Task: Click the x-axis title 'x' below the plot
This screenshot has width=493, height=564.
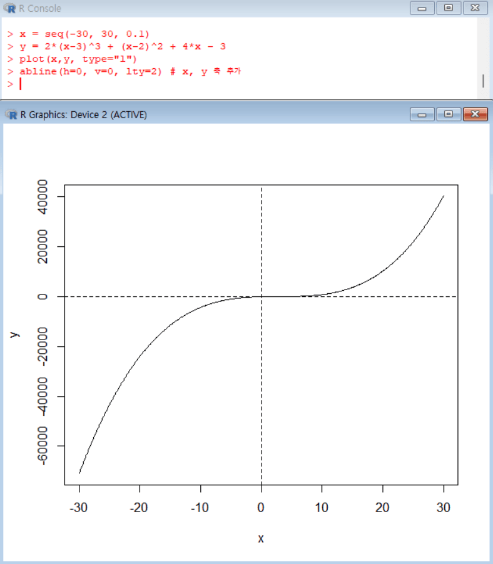Action: click(x=261, y=538)
